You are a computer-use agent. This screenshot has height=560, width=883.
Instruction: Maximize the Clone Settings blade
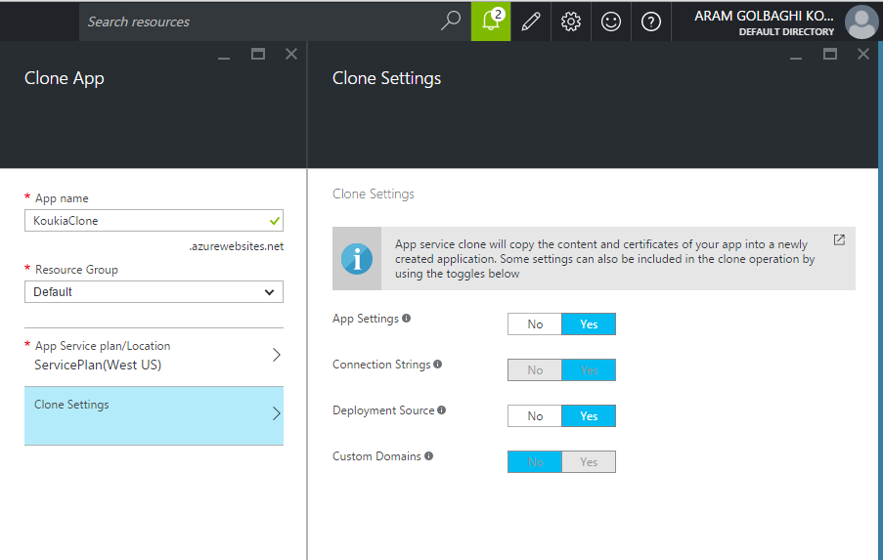tap(830, 54)
